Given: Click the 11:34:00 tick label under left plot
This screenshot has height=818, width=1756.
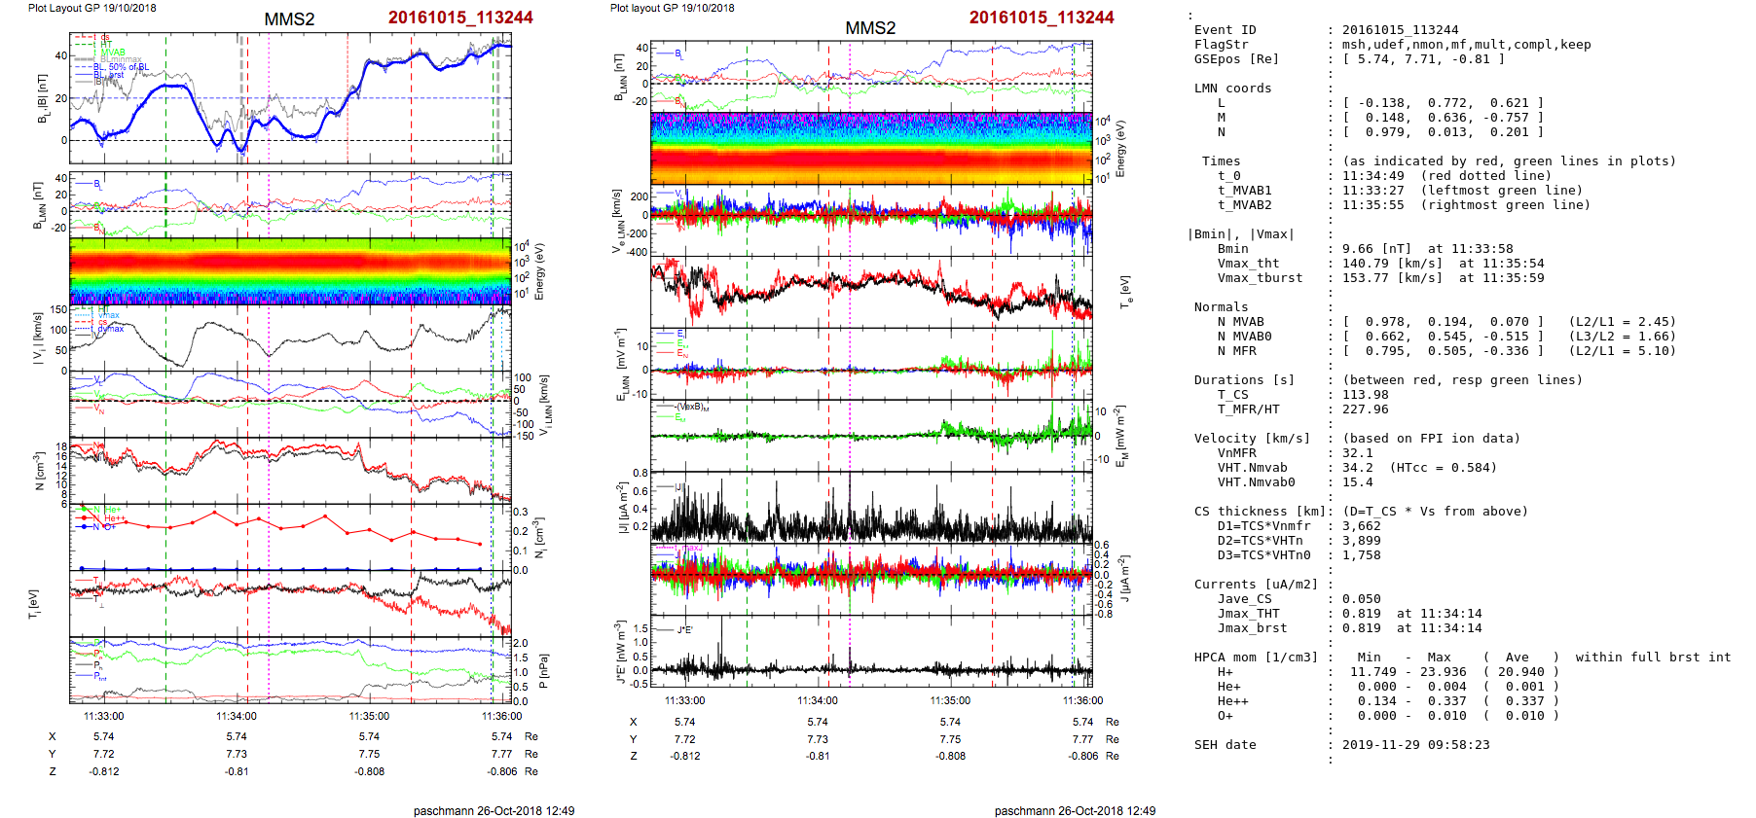Looking at the screenshot, I should point(237,716).
